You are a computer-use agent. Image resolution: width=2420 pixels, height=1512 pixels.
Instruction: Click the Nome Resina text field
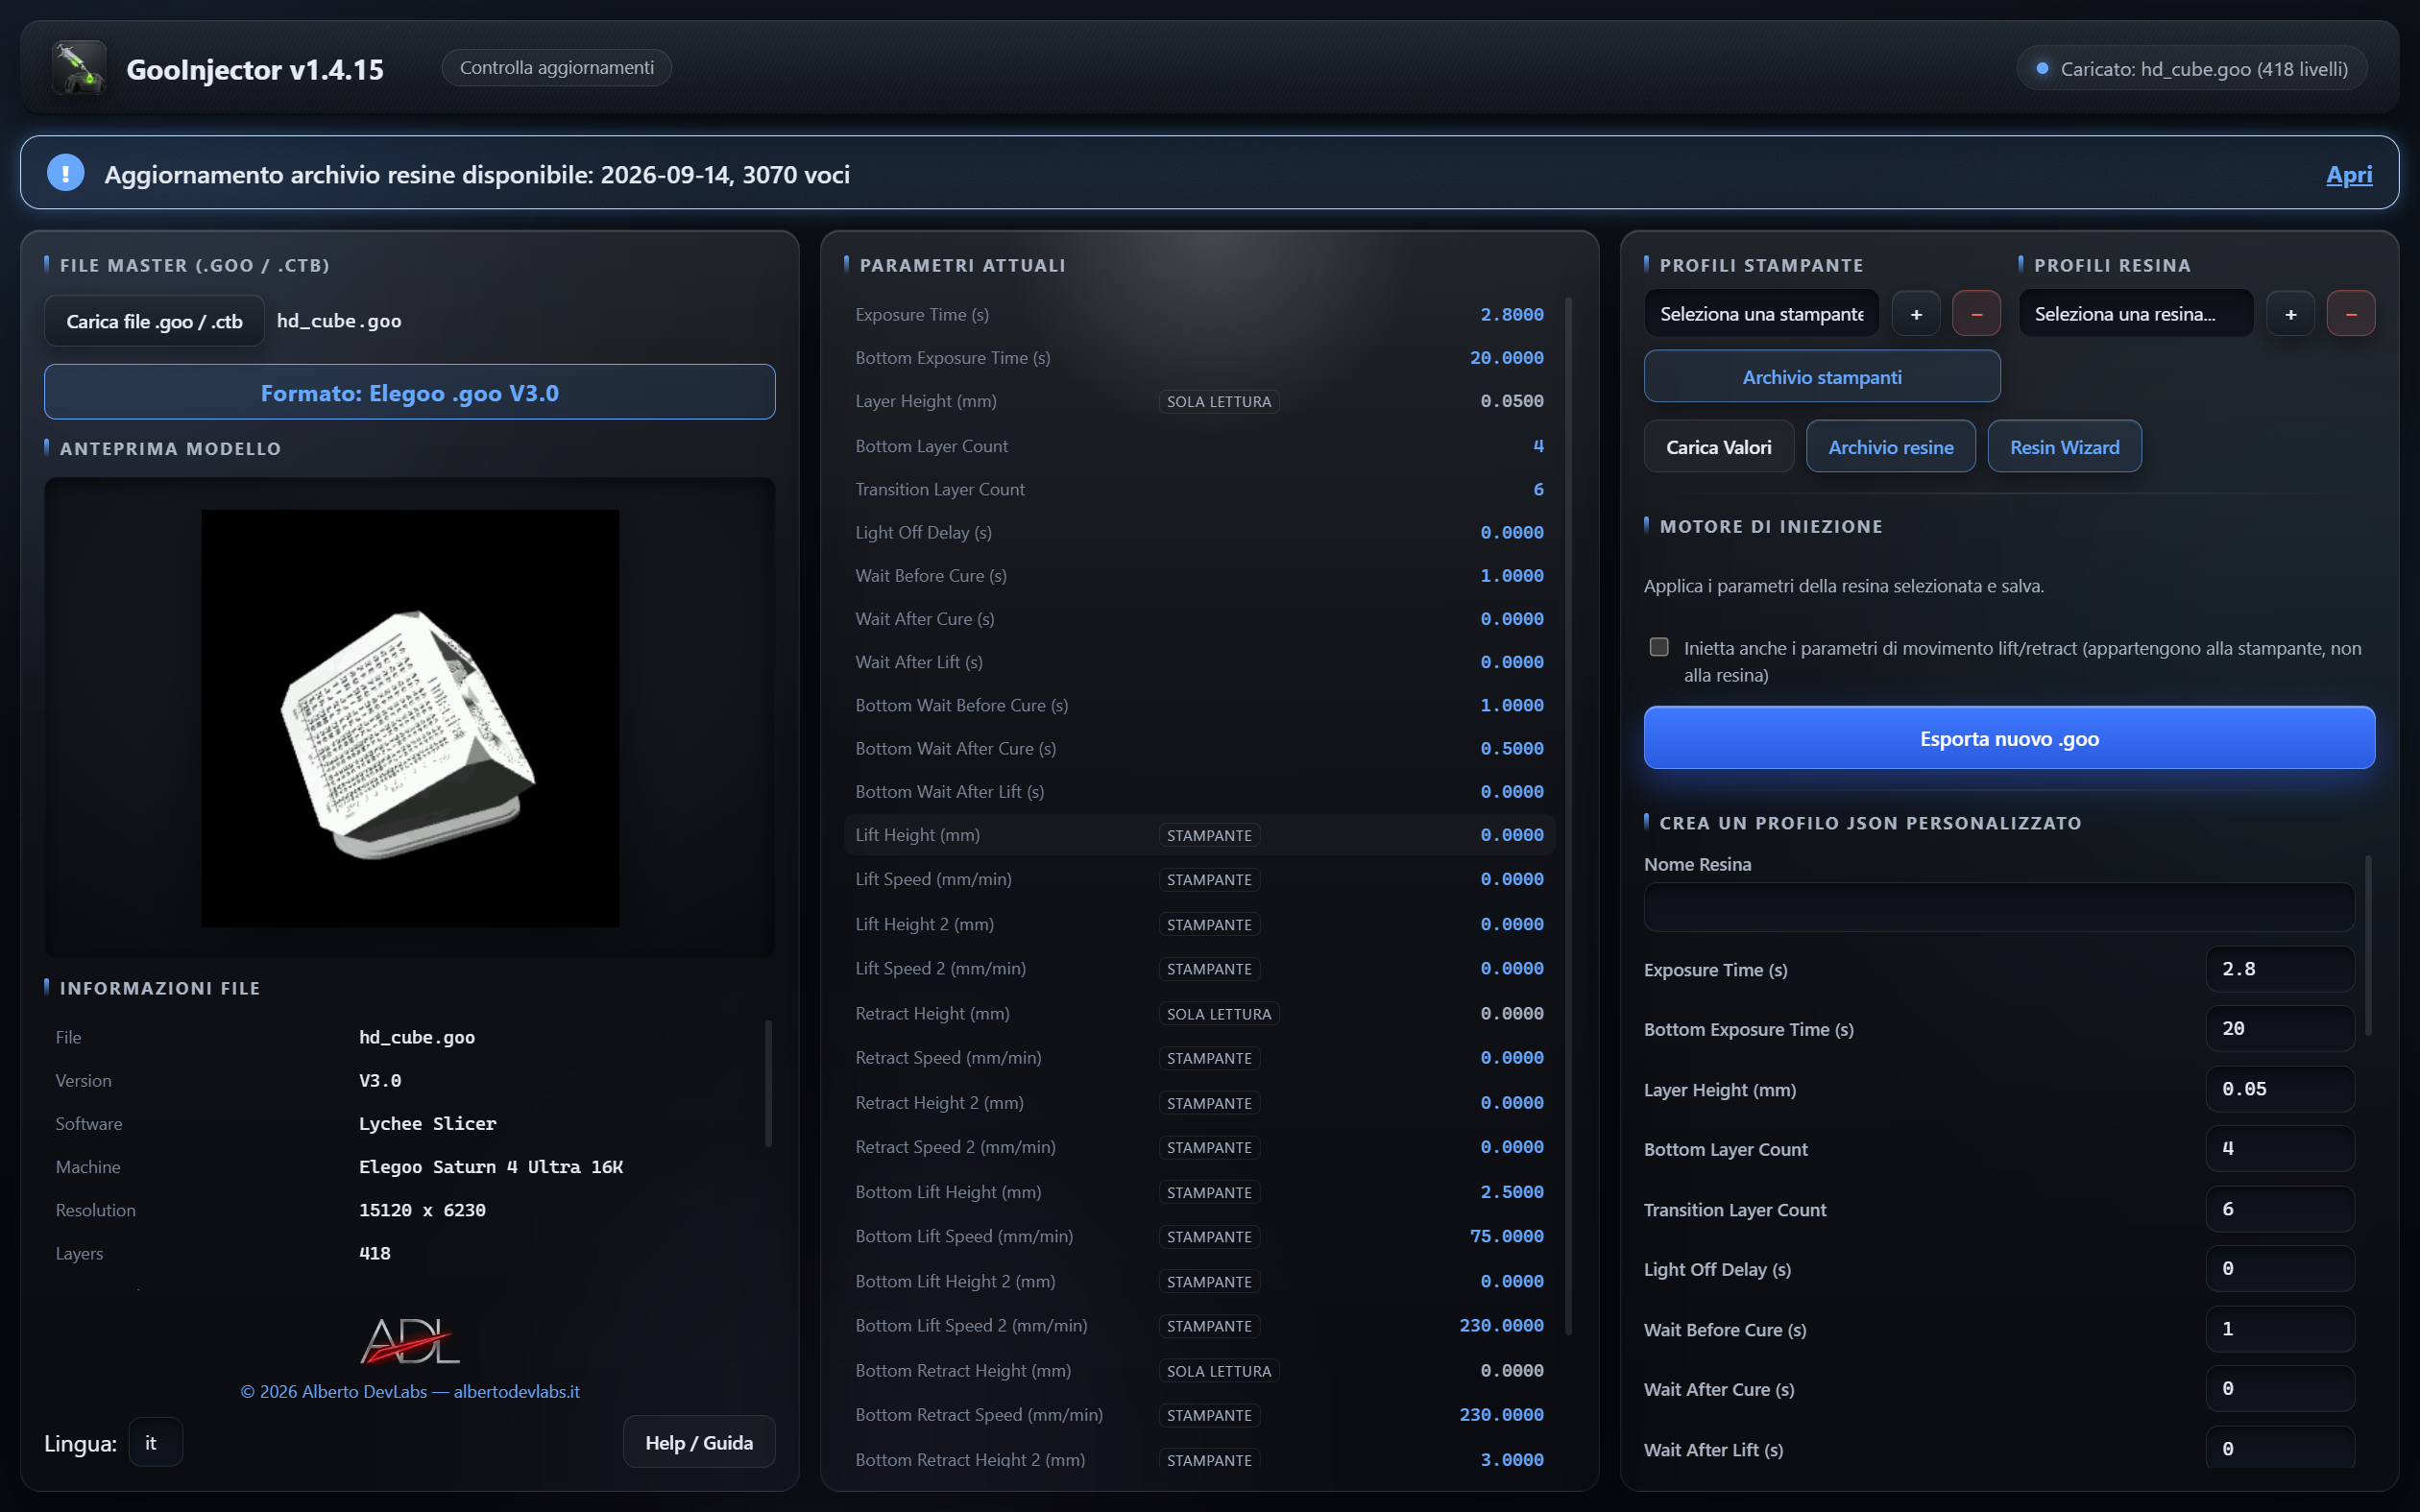(1999, 907)
